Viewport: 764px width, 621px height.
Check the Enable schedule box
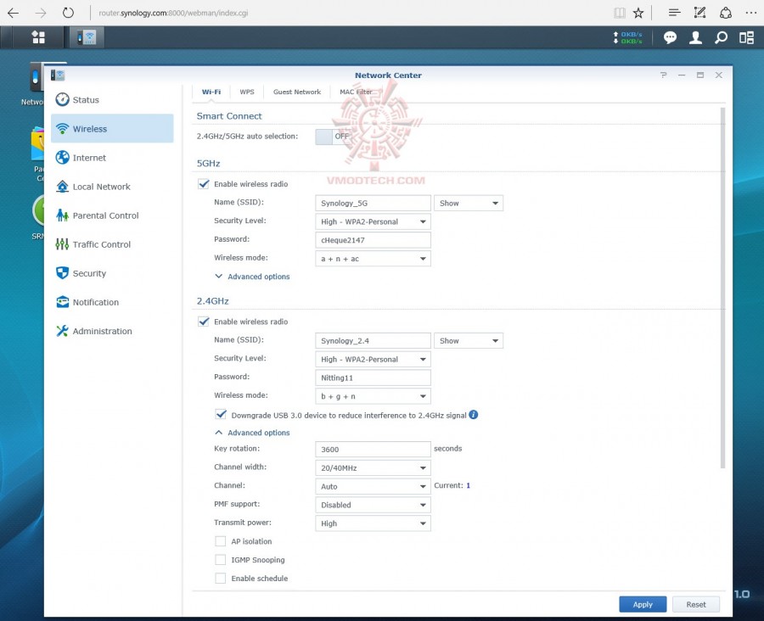coord(221,578)
